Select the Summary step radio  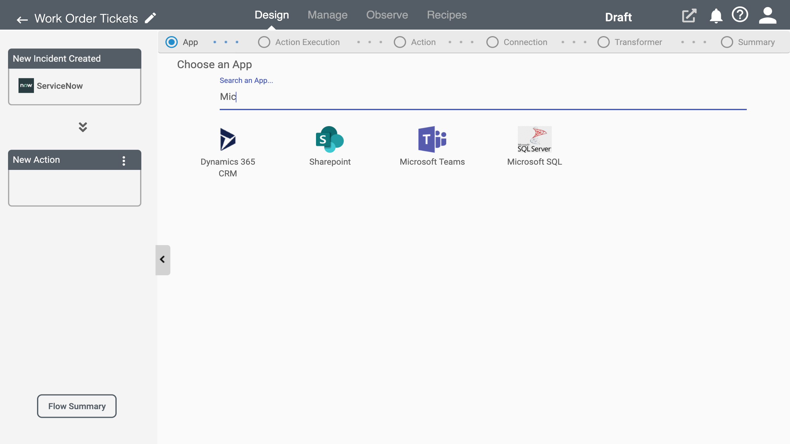click(x=727, y=42)
